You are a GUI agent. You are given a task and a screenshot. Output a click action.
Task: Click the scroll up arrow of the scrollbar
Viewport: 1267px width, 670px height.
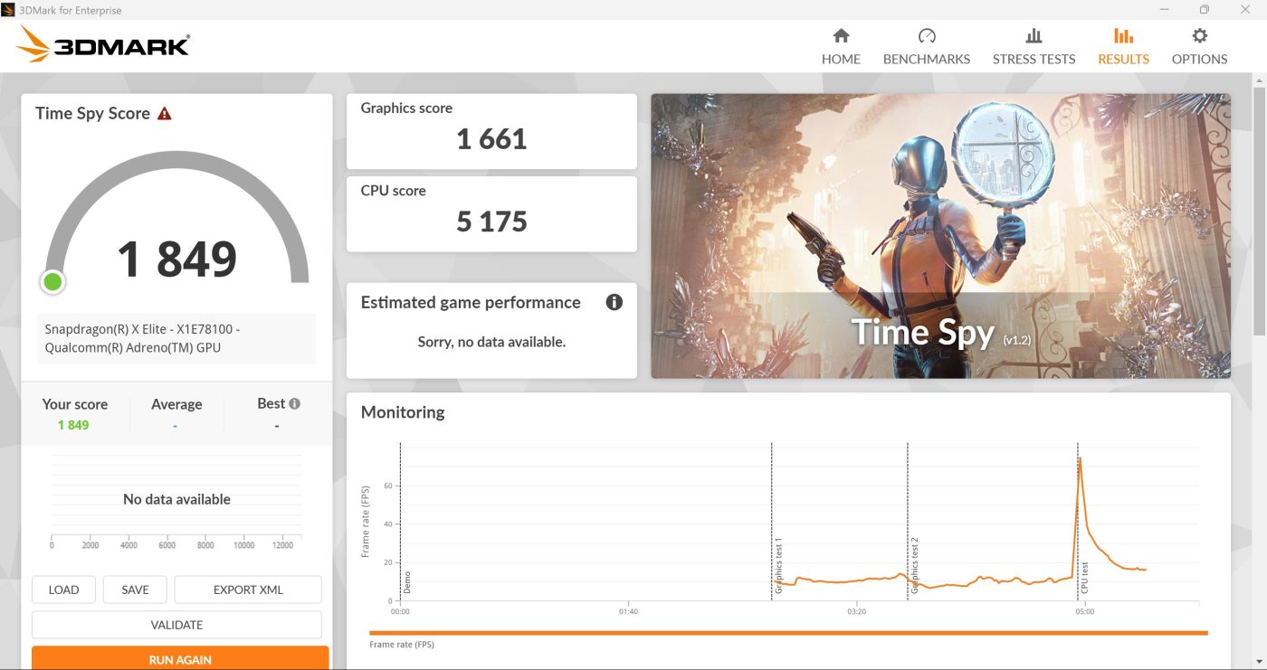(1259, 80)
